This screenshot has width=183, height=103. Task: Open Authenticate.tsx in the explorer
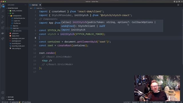19,18
